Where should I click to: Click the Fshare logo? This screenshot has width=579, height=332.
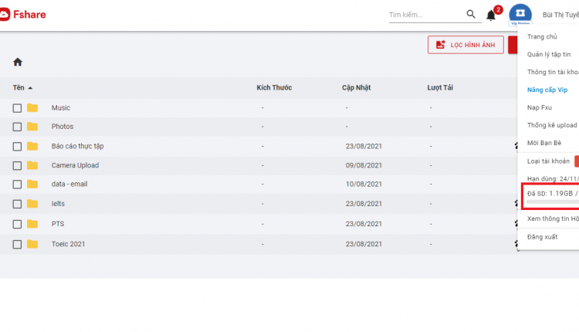[23, 15]
